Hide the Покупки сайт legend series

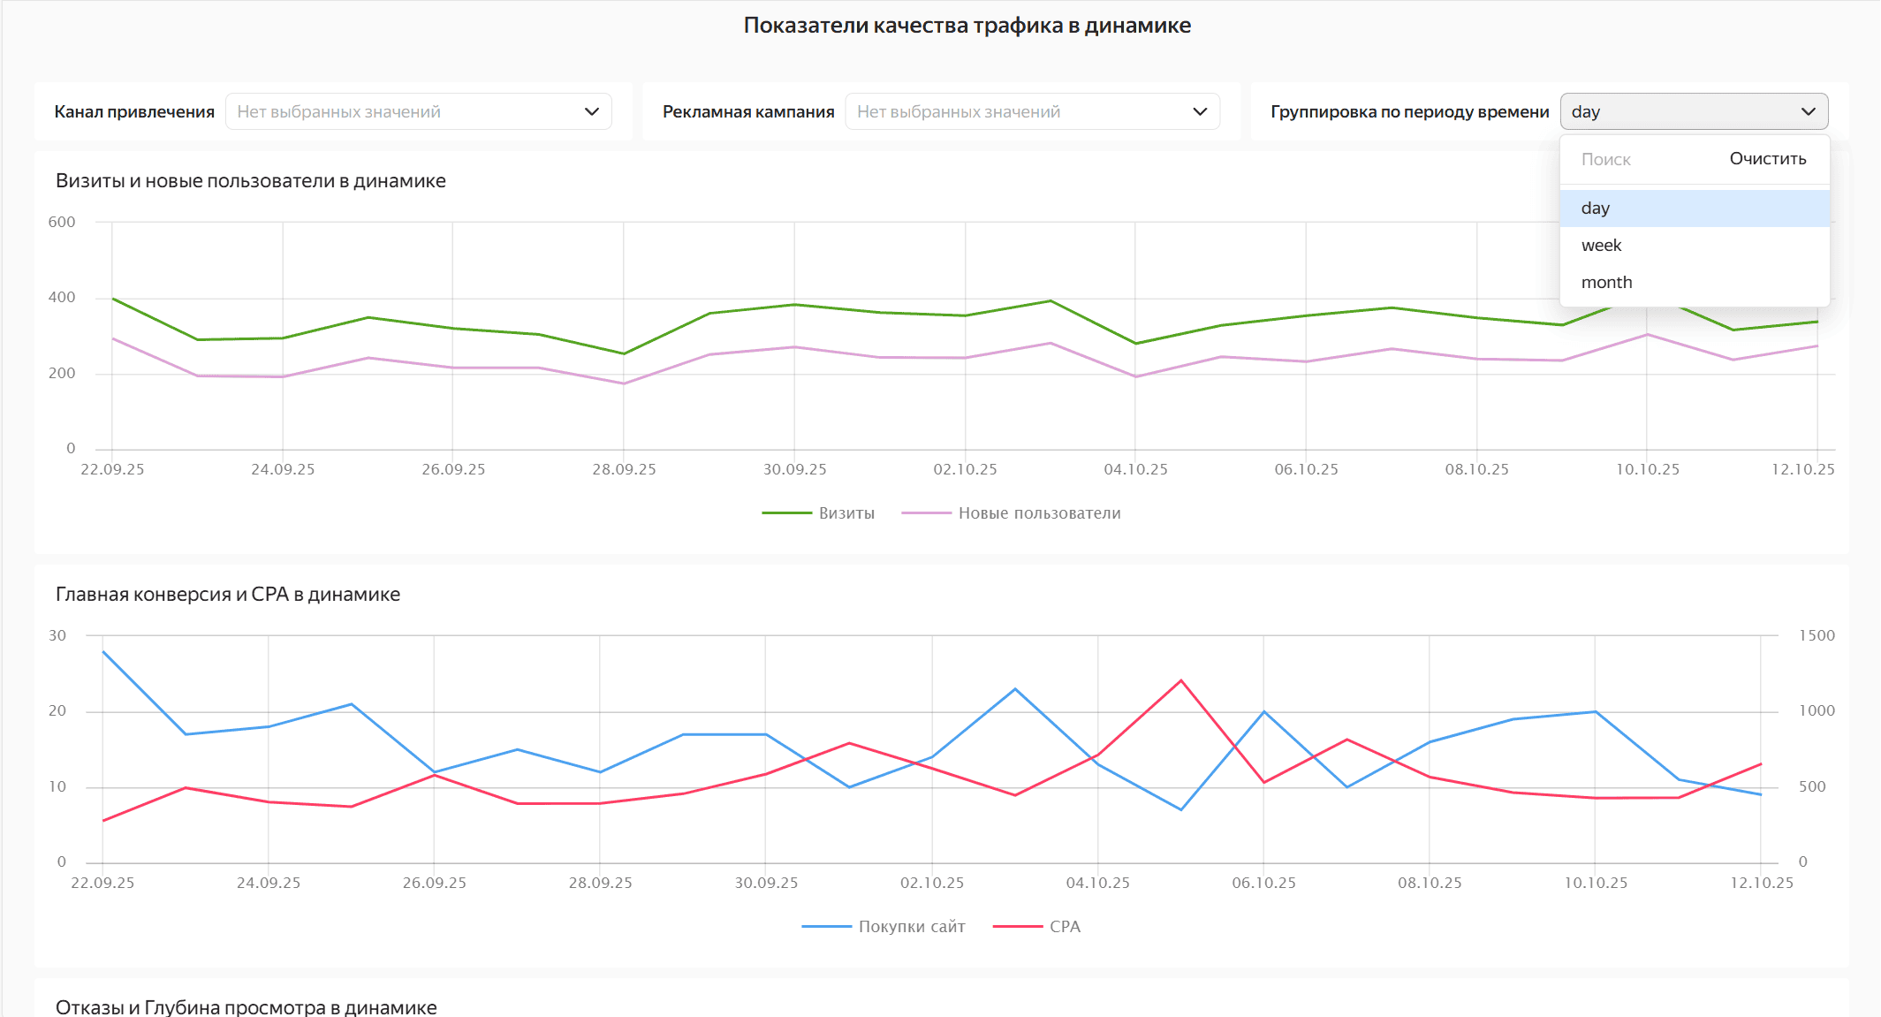point(911,927)
